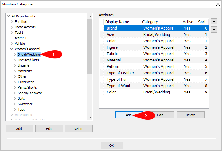Move selected attribute down with arrow button

(214, 30)
